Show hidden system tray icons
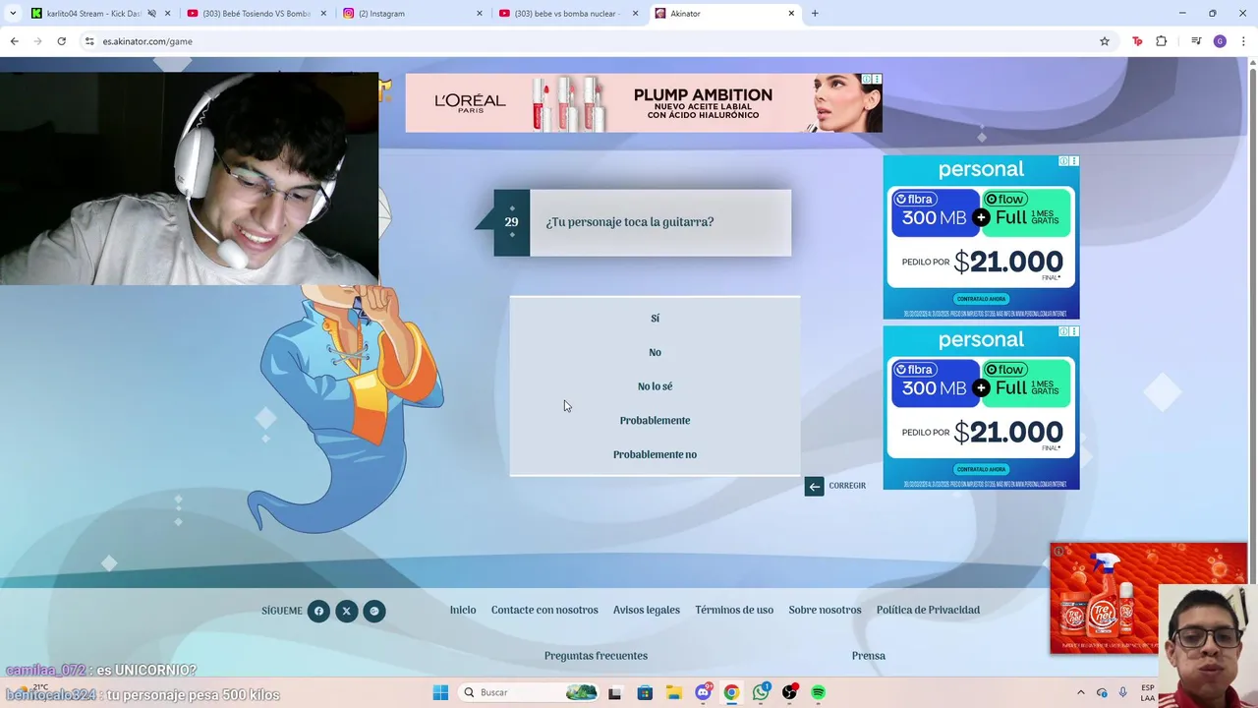The width and height of the screenshot is (1258, 708). tap(1081, 692)
